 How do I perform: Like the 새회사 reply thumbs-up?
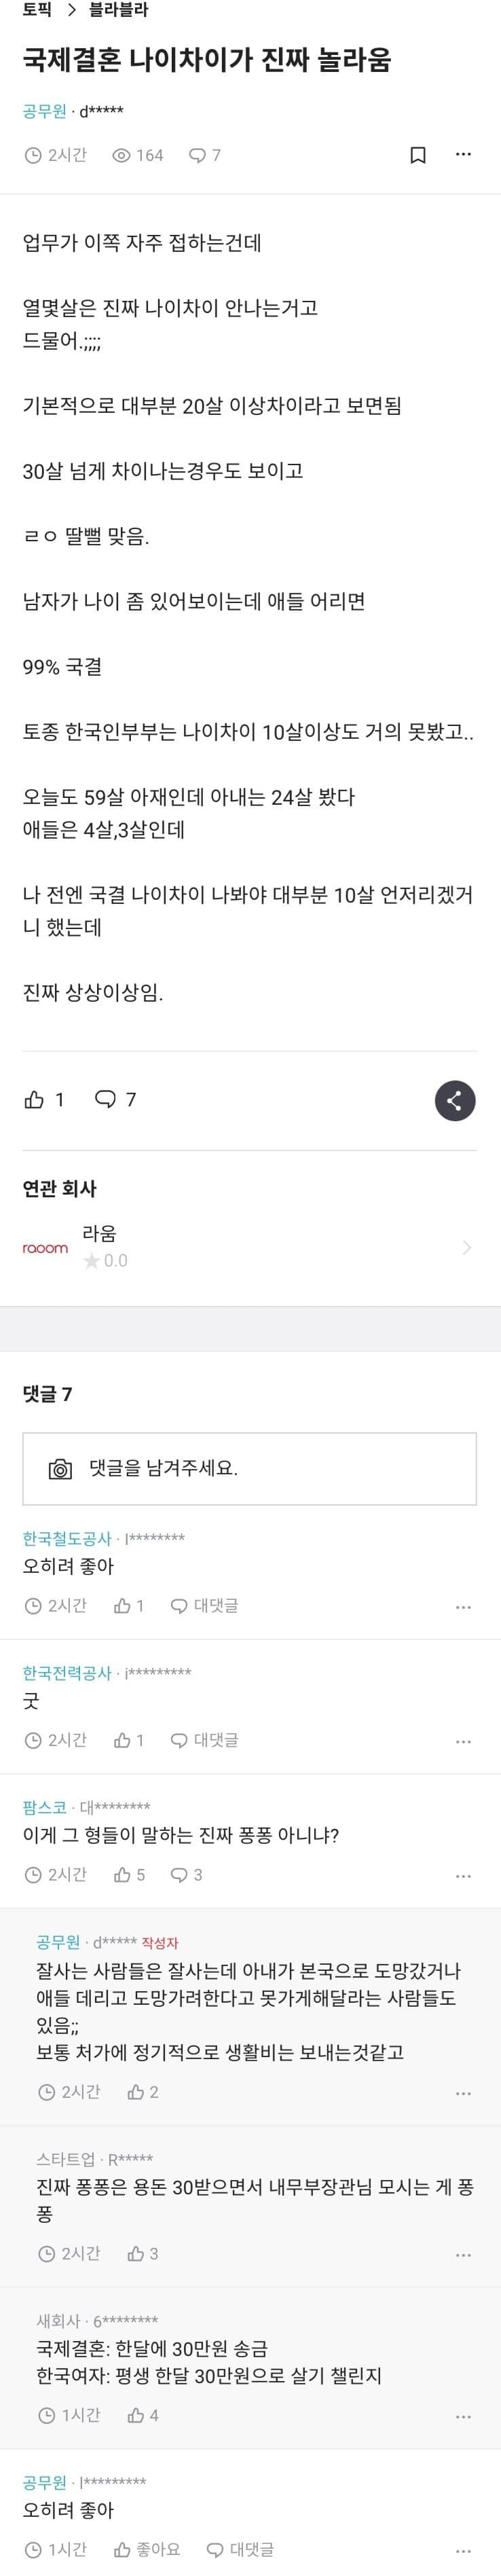137,2416
